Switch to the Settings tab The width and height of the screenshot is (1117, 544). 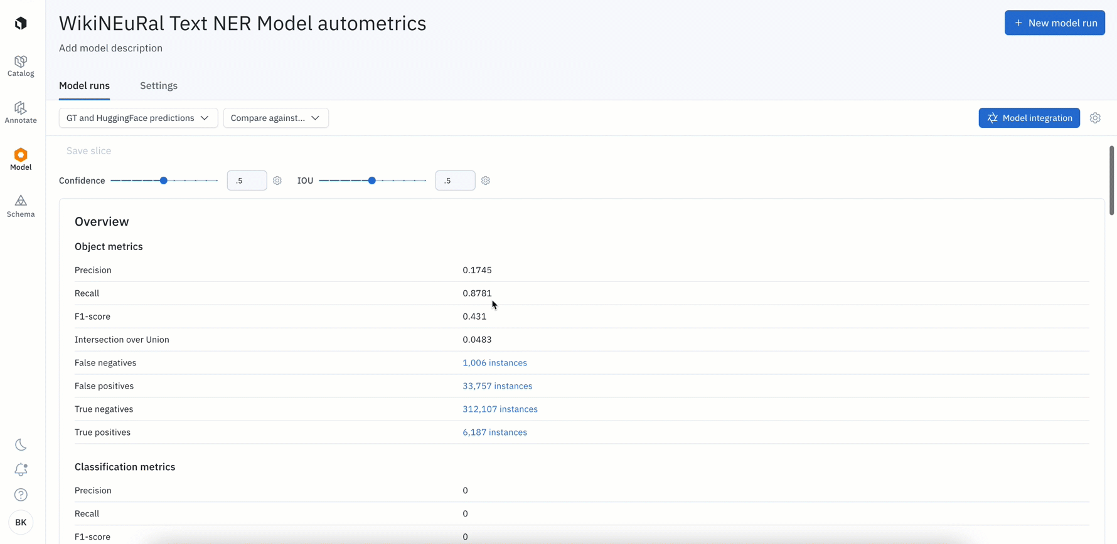coord(159,86)
